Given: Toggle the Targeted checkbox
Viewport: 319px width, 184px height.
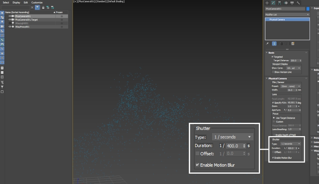Looking at the screenshot, I should click(272, 57).
